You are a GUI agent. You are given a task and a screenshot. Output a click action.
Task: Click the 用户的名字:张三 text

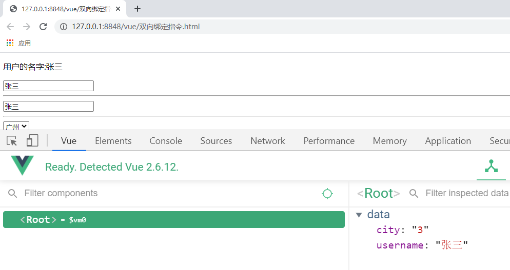[33, 67]
